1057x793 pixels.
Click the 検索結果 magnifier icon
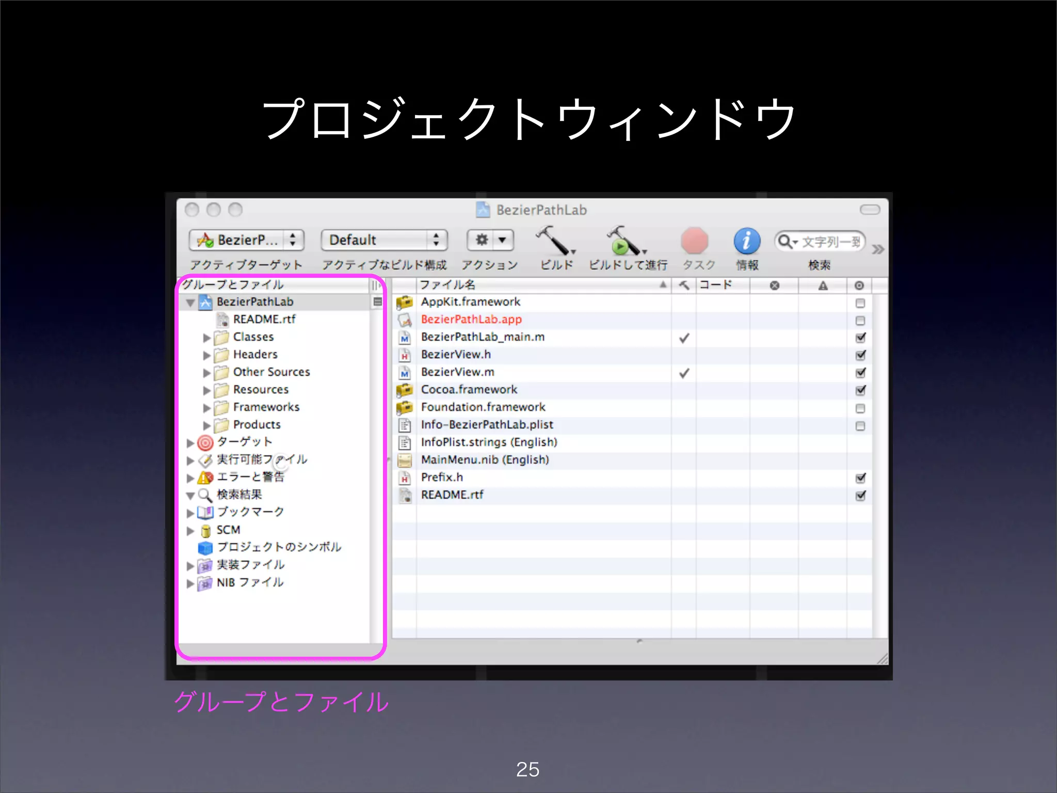pos(205,495)
